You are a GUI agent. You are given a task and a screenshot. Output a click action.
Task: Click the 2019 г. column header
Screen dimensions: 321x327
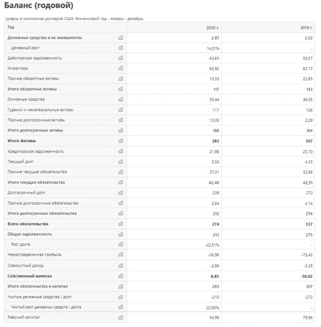[x=306, y=27]
